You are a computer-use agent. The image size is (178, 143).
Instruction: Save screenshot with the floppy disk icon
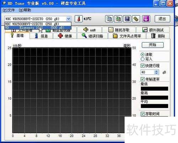(127, 19)
